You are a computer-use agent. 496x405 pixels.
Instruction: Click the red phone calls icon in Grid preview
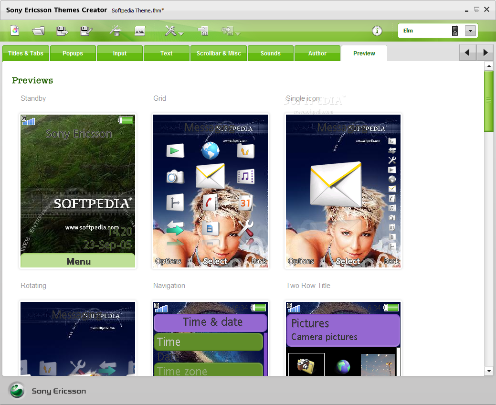point(210,202)
